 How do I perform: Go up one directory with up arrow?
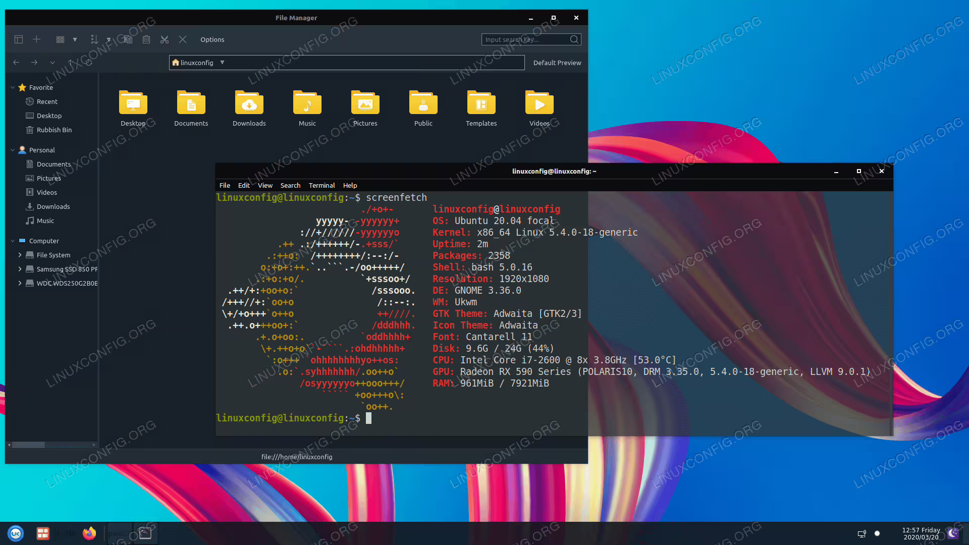click(x=71, y=63)
